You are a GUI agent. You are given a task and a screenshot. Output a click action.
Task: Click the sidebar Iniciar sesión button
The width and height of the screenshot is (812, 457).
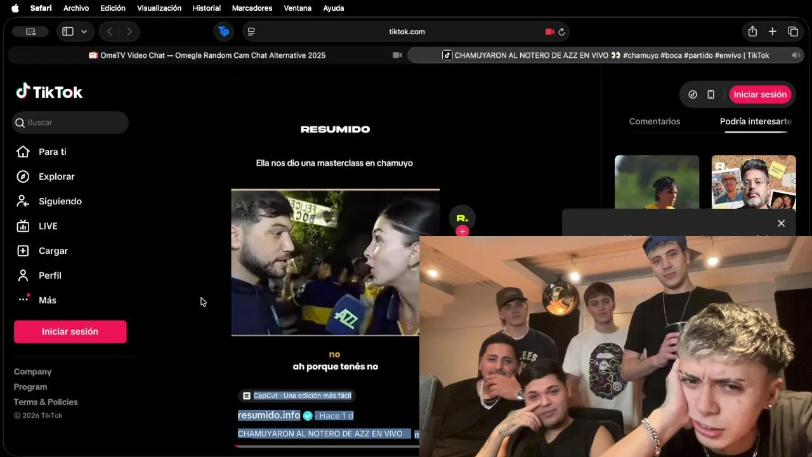(70, 331)
